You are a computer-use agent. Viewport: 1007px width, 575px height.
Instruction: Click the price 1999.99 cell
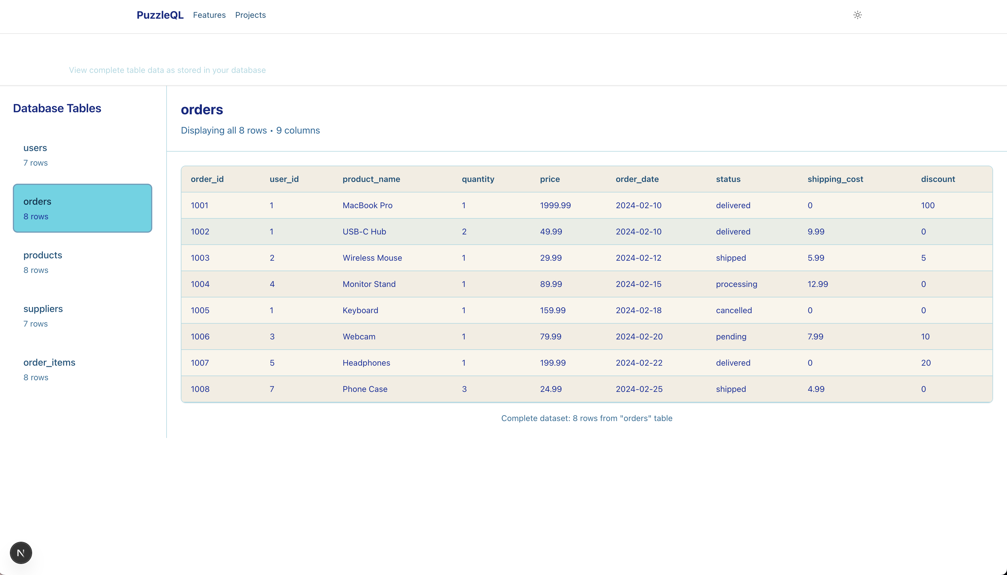click(x=555, y=205)
